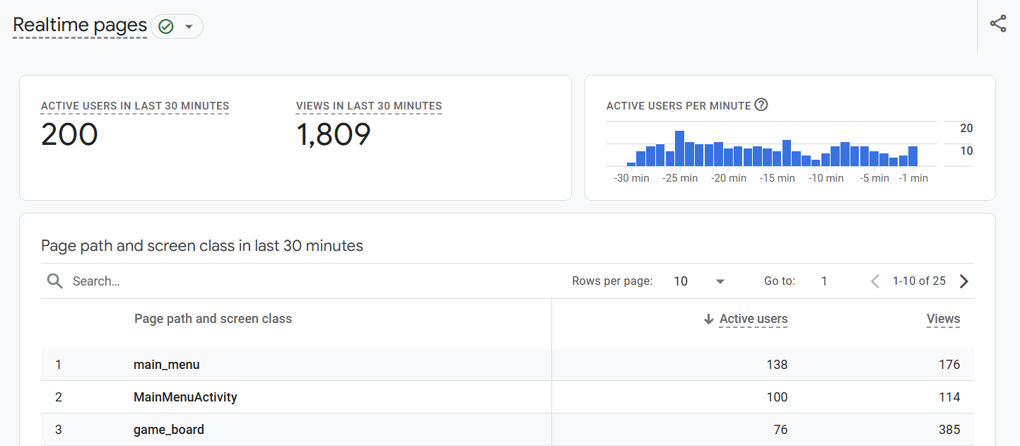This screenshot has width=1020, height=446.
Task: Click Active Users in Last 30 Minutes label
Action: click(x=135, y=107)
